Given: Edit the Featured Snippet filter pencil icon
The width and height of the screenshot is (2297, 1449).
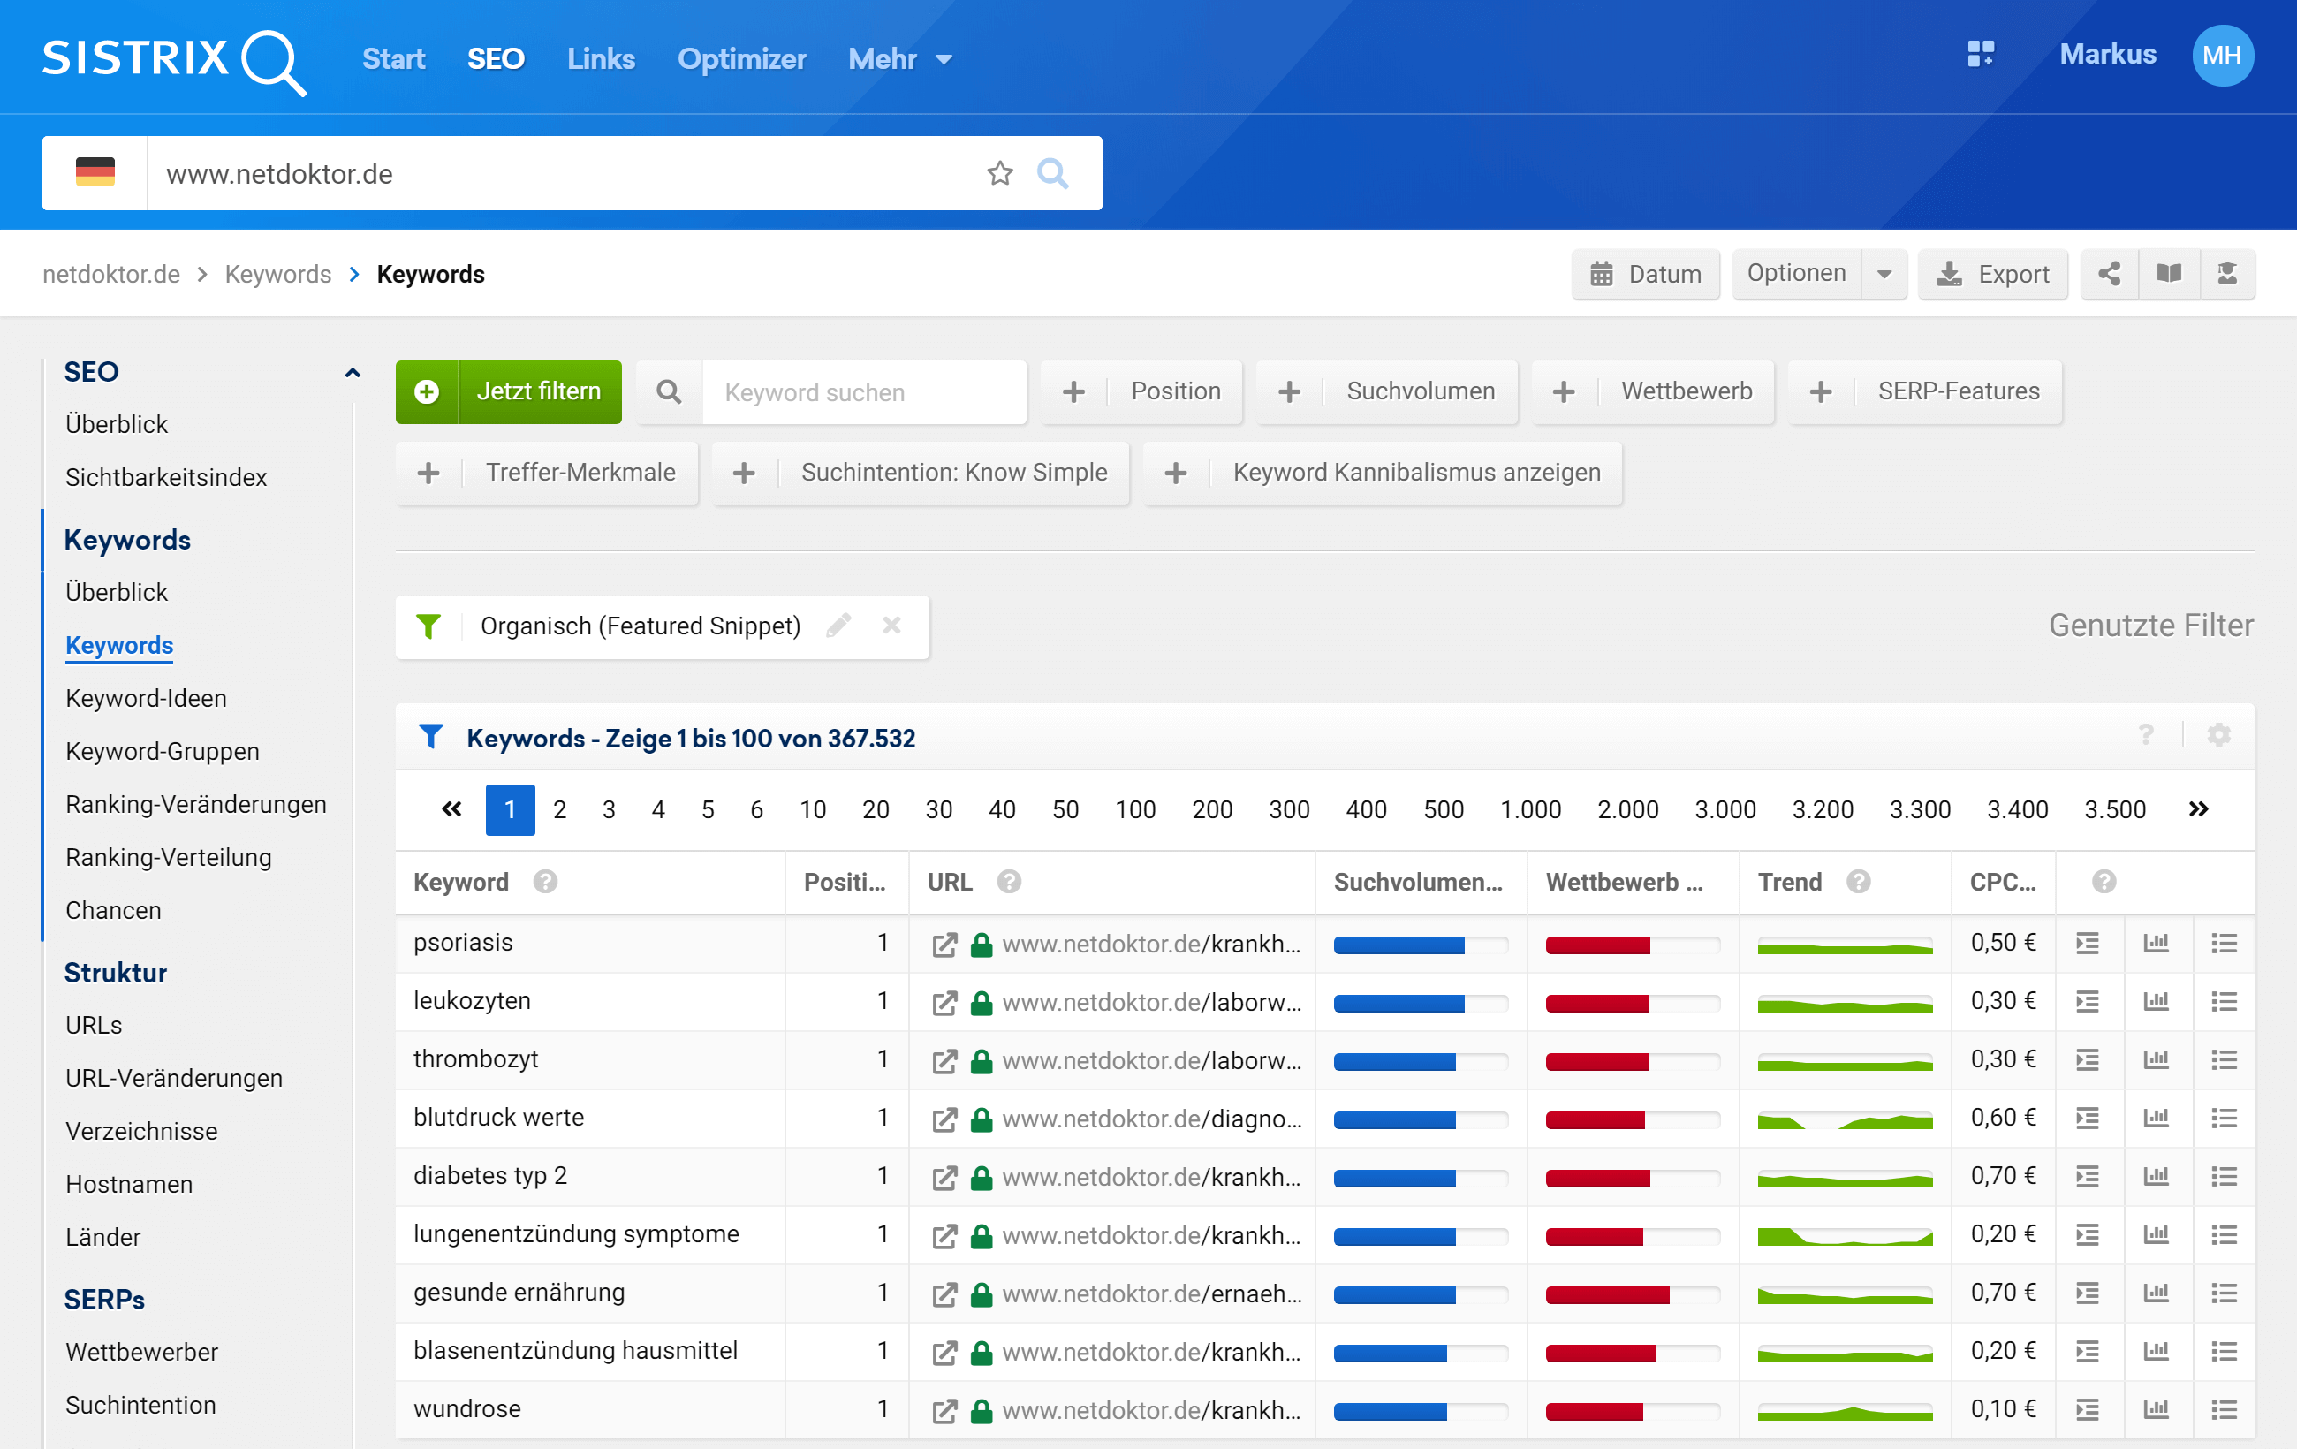Looking at the screenshot, I should (838, 626).
